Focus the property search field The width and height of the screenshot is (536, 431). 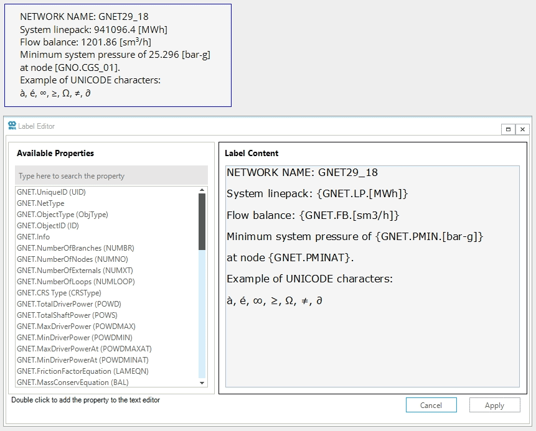(111, 176)
